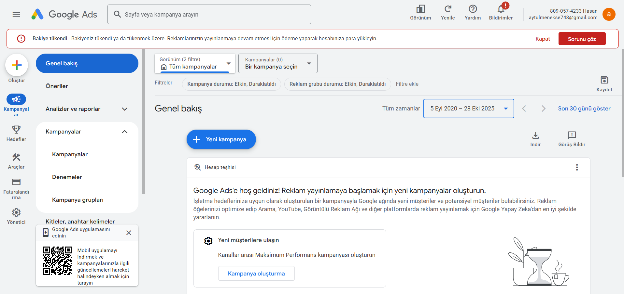Screen dimensions: 624x294
Task: Select Öneriler in side menu
Action: pyautogui.click(x=57, y=86)
